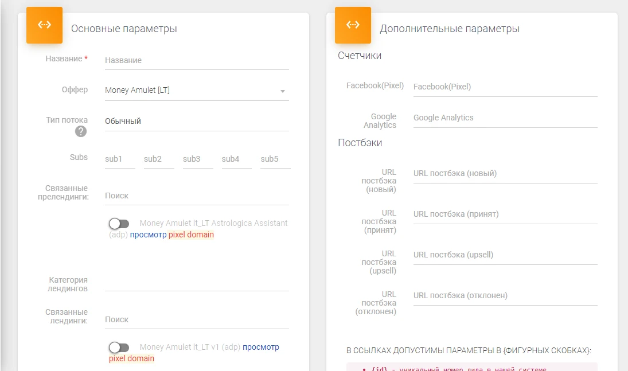The height and width of the screenshot is (371, 628).
Task: Open the просмотр link for Money Amulet v1
Action: [x=261, y=347]
